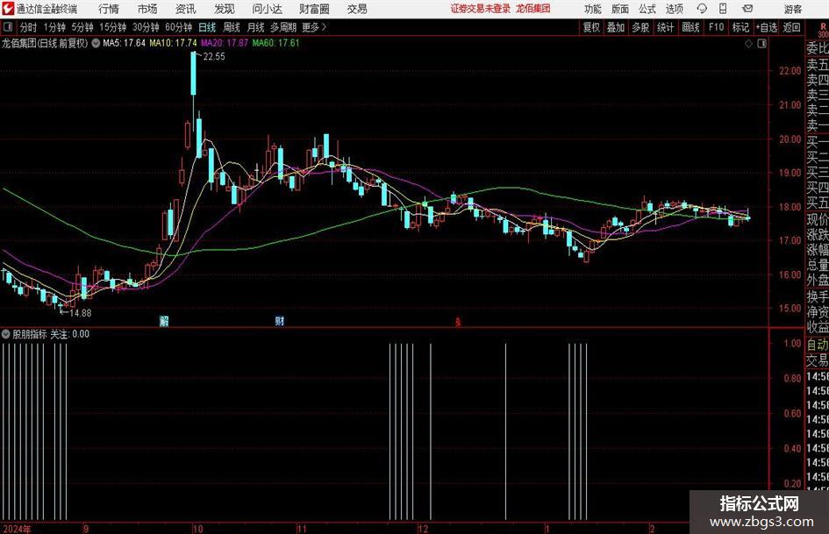Open the 行情 menu
The image size is (829, 534).
point(109,9)
